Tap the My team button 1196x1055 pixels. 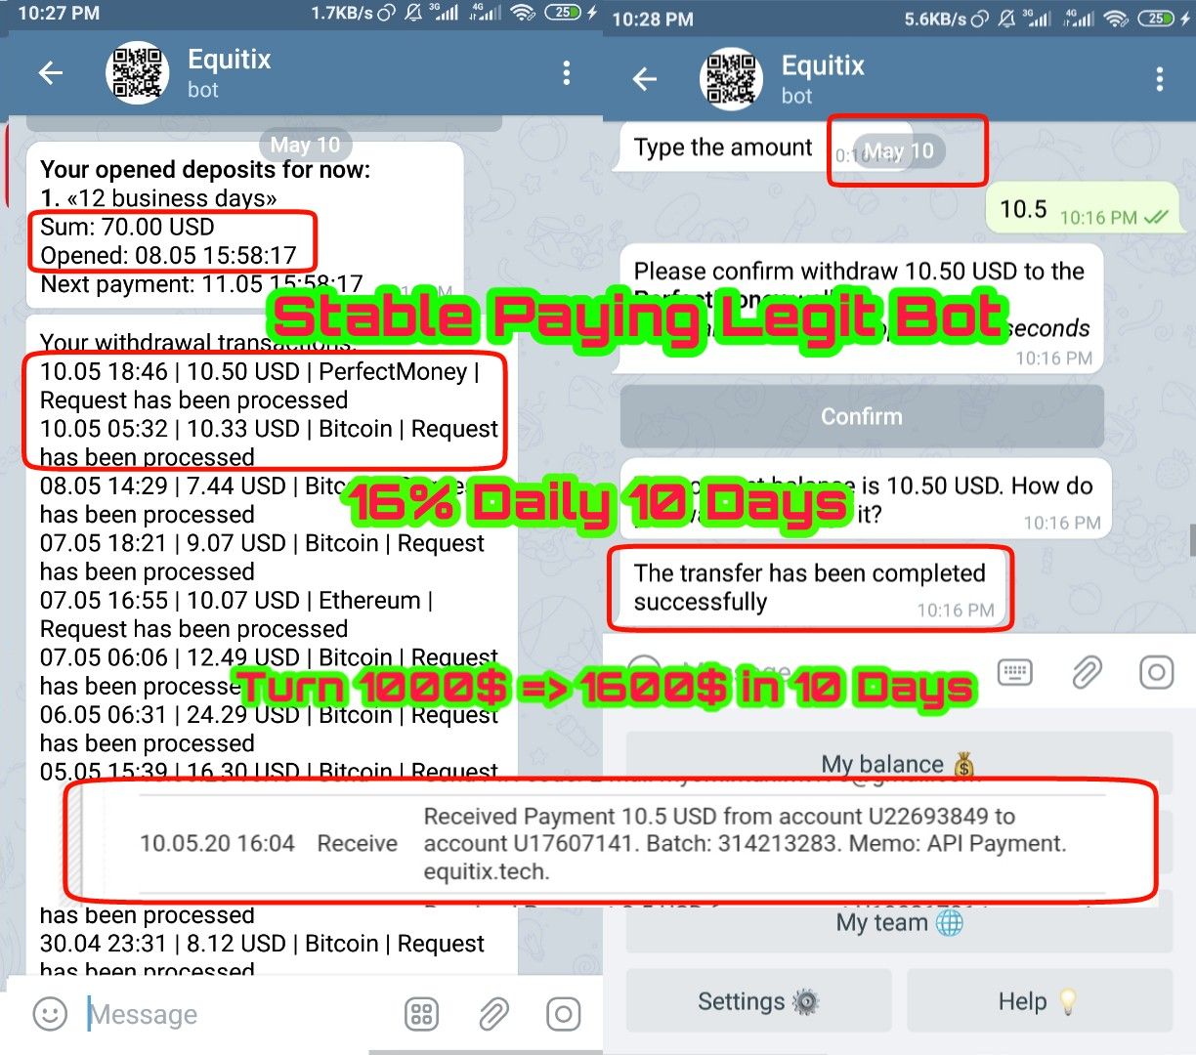pos(899,922)
